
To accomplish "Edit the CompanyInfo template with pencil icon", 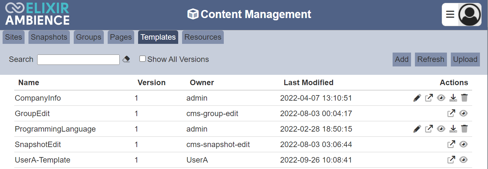I will point(417,98).
